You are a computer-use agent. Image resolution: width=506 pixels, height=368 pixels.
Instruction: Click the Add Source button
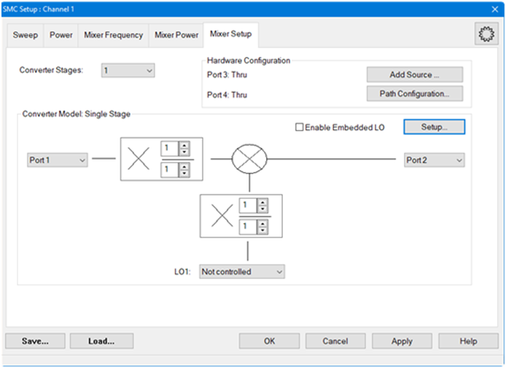415,74
